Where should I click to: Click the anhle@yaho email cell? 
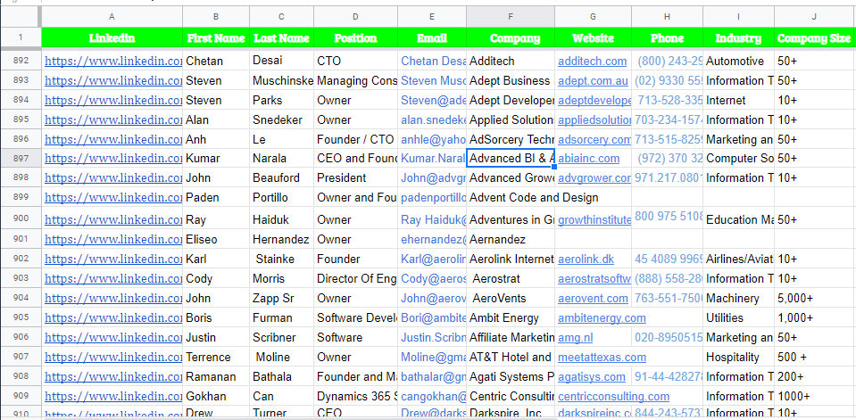click(432, 139)
